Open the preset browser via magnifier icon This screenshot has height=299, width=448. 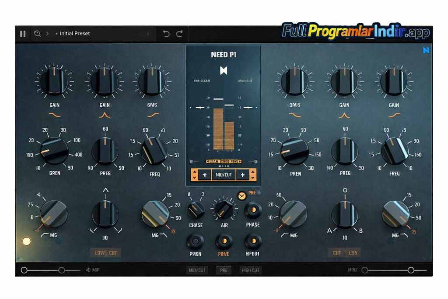click(37, 33)
